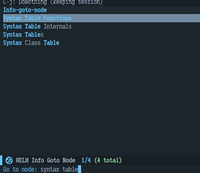The image size is (200, 173).
Task: Focus the minibuffer text syntax table
Action: tap(59, 169)
